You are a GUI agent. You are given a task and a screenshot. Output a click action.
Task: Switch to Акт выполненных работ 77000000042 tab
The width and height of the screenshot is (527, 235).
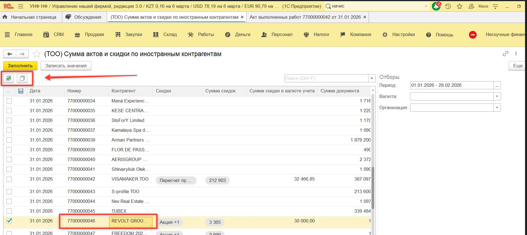click(x=305, y=17)
